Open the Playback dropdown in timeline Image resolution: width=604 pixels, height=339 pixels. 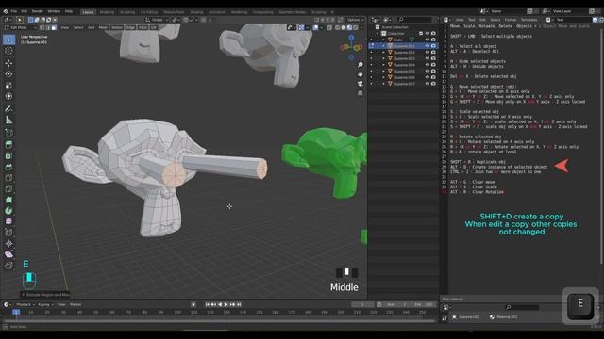click(25, 304)
